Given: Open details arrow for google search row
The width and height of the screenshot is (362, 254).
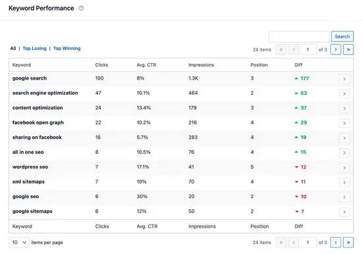Looking at the screenshot, I should pos(344,79).
